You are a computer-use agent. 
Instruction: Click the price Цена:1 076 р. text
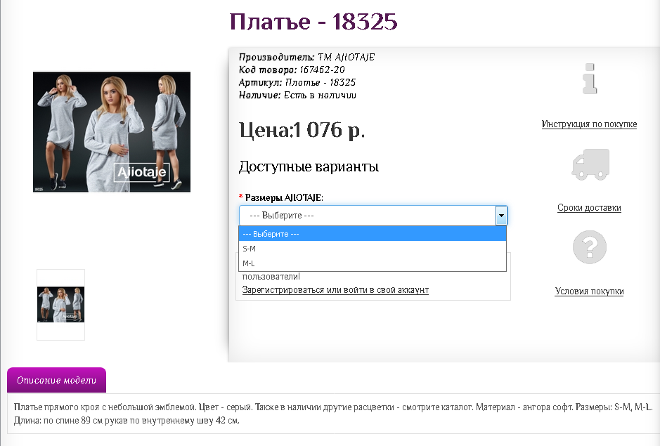(302, 130)
